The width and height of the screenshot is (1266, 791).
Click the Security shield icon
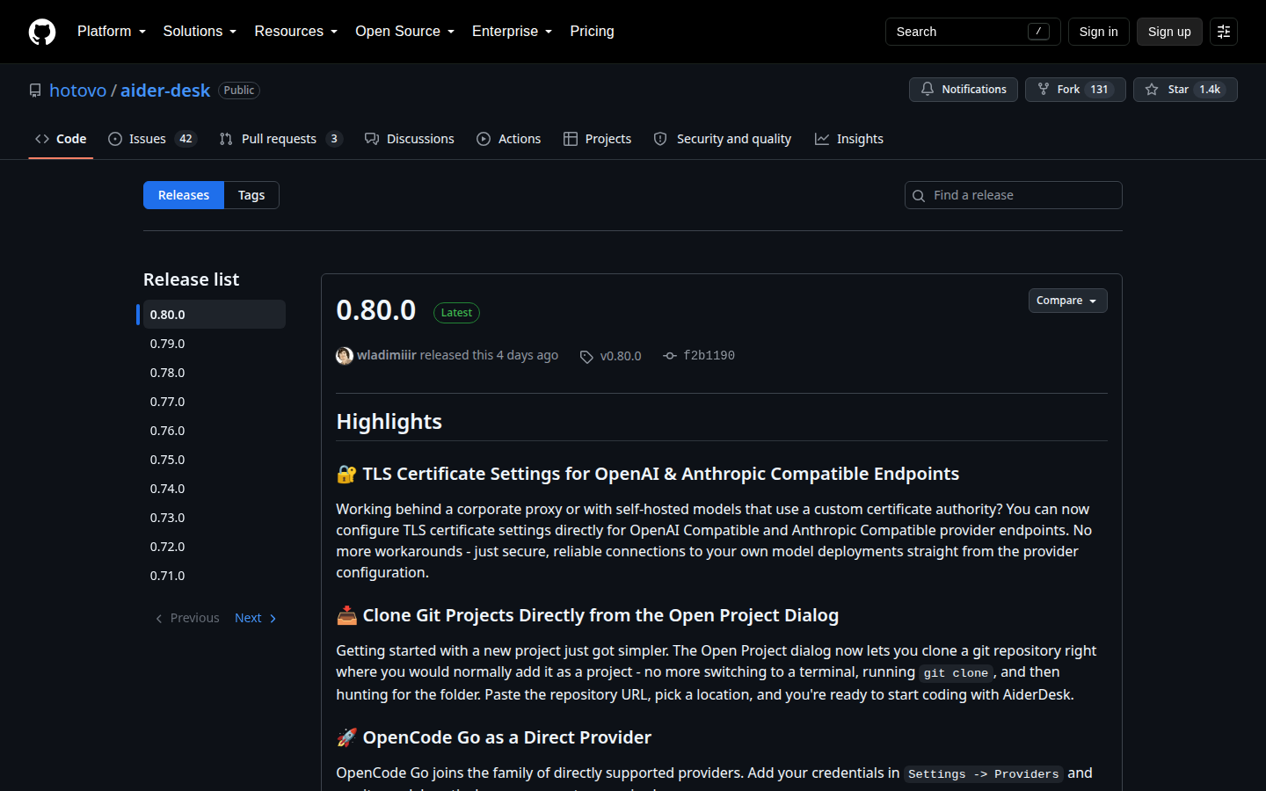coord(660,139)
